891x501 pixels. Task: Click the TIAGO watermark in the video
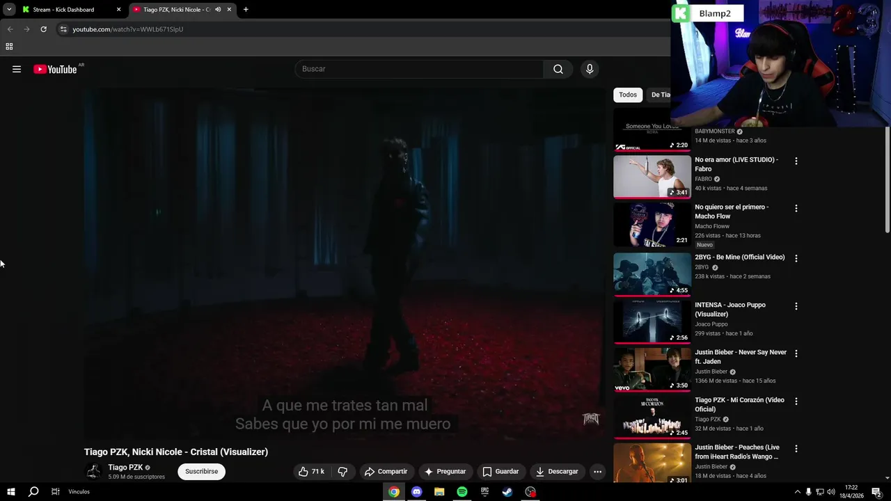(590, 418)
